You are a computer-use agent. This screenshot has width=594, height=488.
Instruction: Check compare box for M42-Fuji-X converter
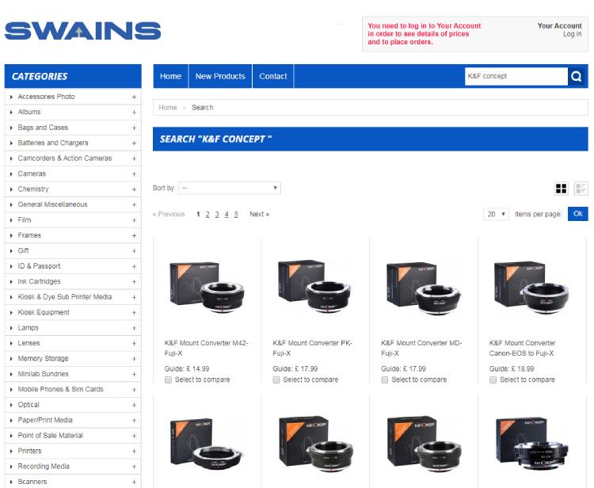pos(169,380)
